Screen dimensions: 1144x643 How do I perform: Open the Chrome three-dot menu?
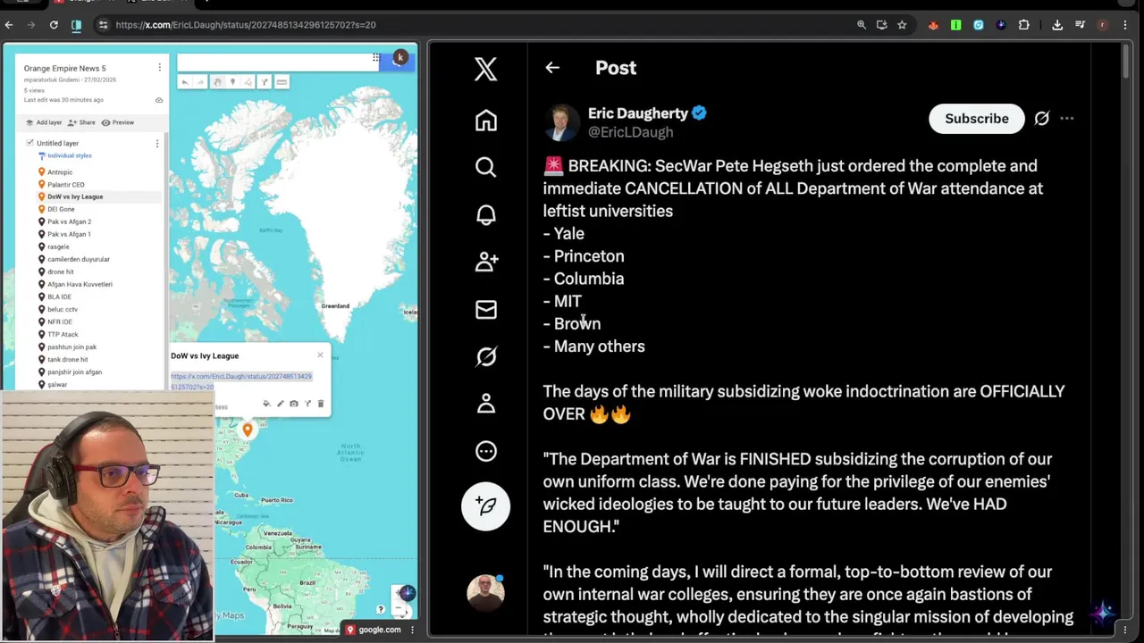1125,25
